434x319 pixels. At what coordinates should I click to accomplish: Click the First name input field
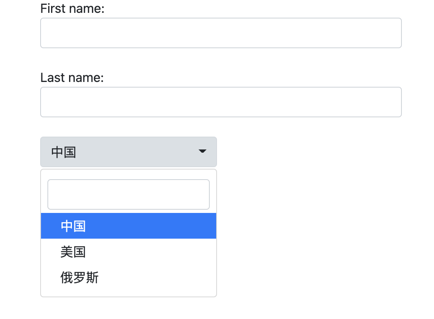pyautogui.click(x=221, y=33)
